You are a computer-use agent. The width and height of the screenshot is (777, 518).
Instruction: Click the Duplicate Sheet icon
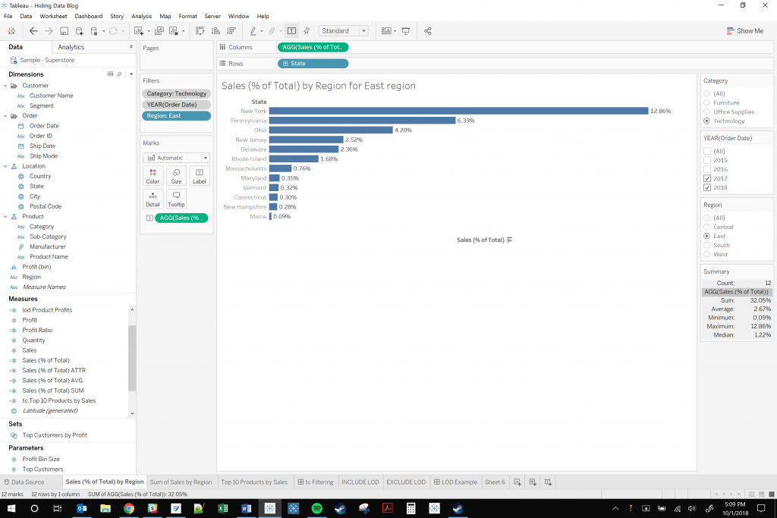[159, 31]
